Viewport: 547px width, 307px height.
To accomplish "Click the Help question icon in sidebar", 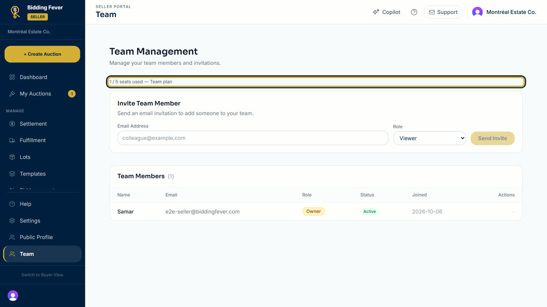I will click(x=12, y=204).
